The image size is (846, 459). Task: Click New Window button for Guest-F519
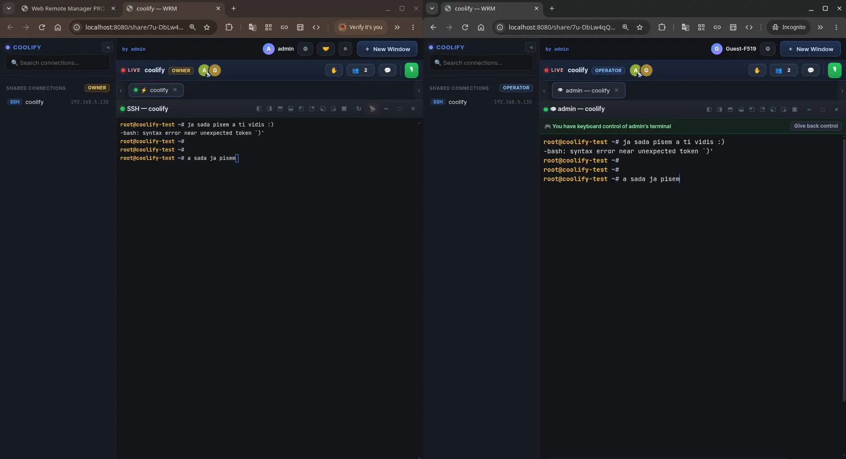[810, 49]
